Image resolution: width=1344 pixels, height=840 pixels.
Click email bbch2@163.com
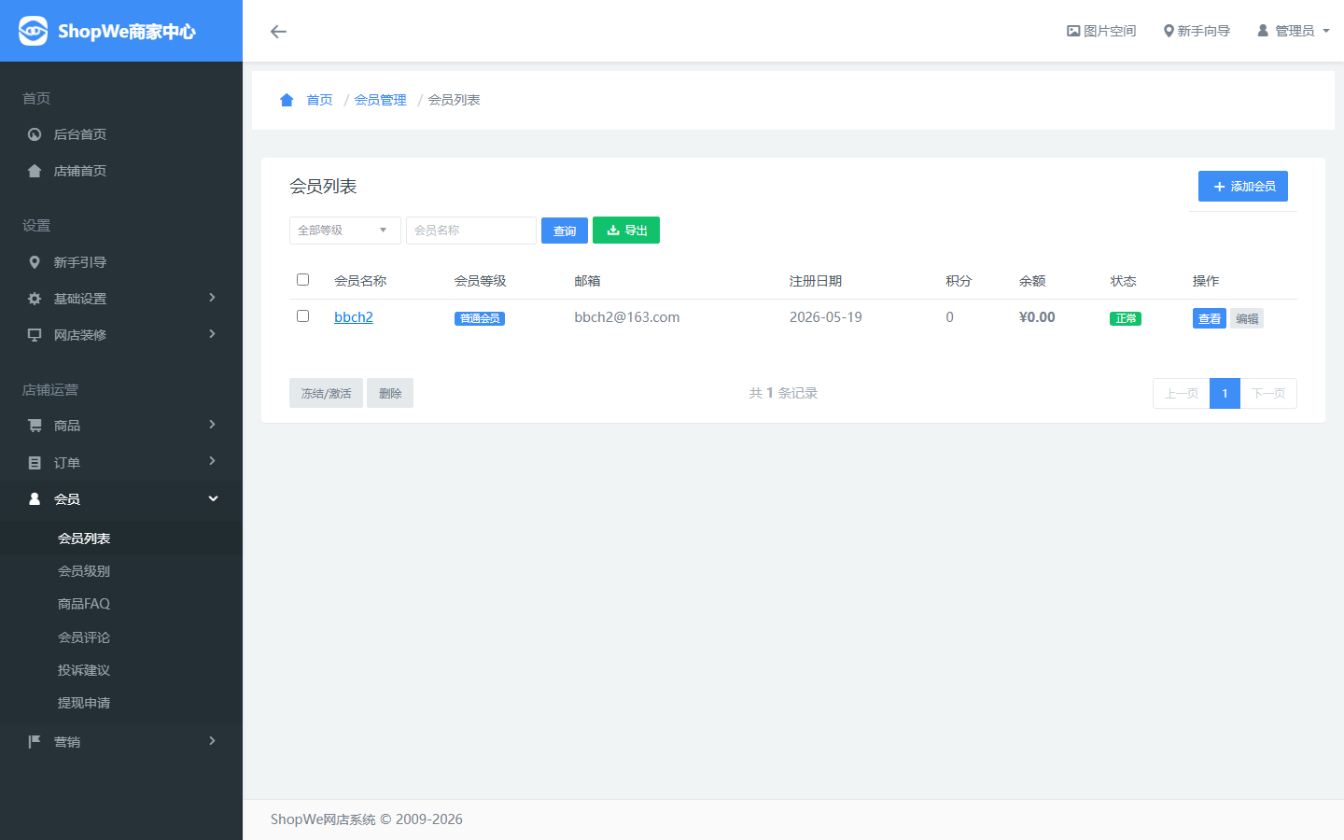(627, 317)
